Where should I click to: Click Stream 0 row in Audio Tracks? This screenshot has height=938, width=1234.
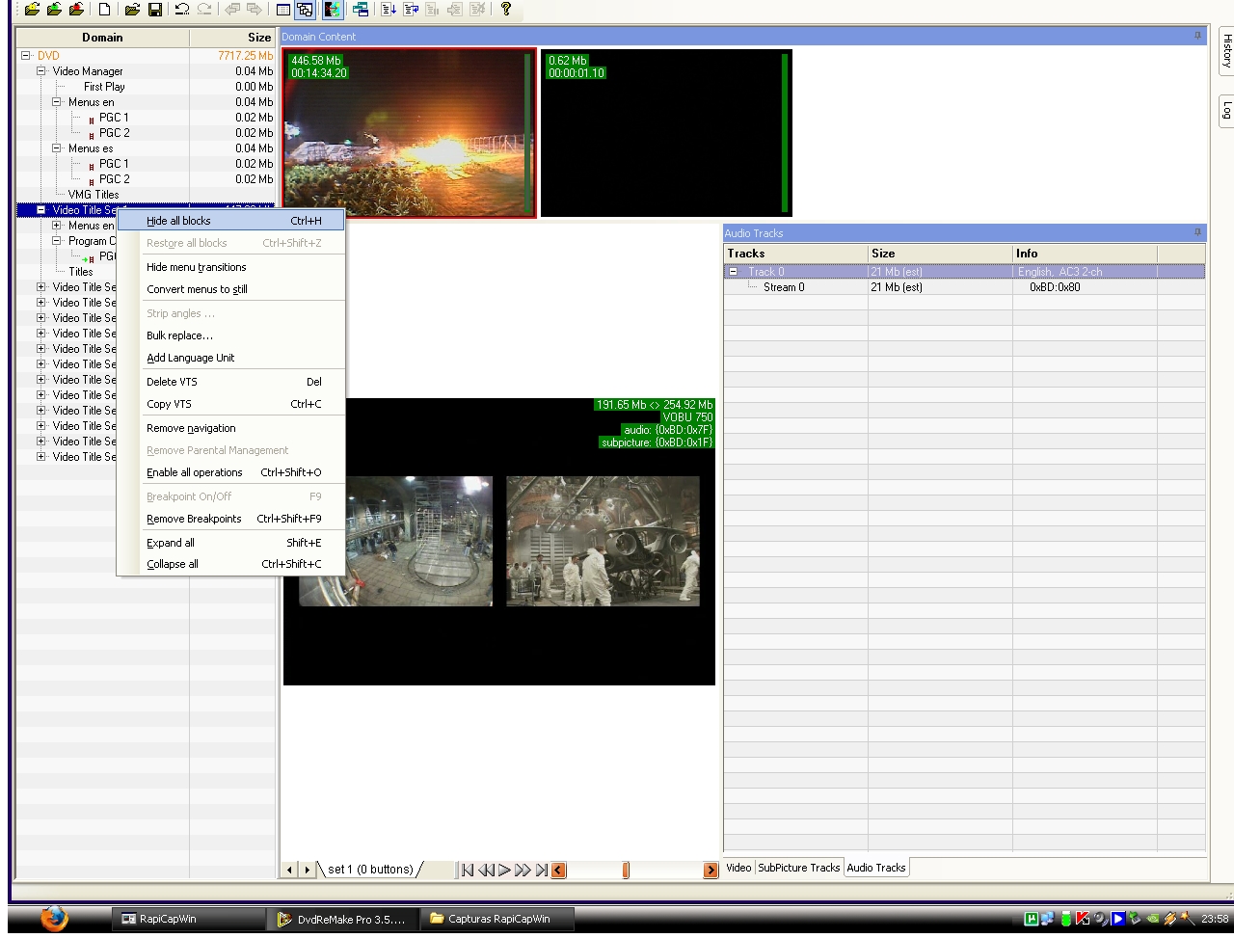(964, 287)
